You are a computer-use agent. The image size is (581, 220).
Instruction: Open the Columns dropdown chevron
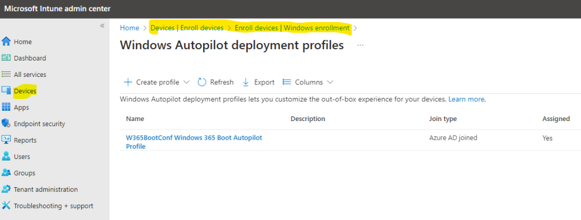pos(330,83)
